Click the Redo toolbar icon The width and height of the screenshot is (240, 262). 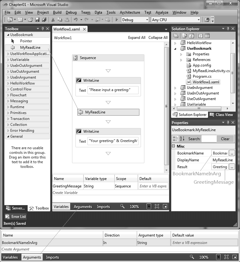pos(86,20)
